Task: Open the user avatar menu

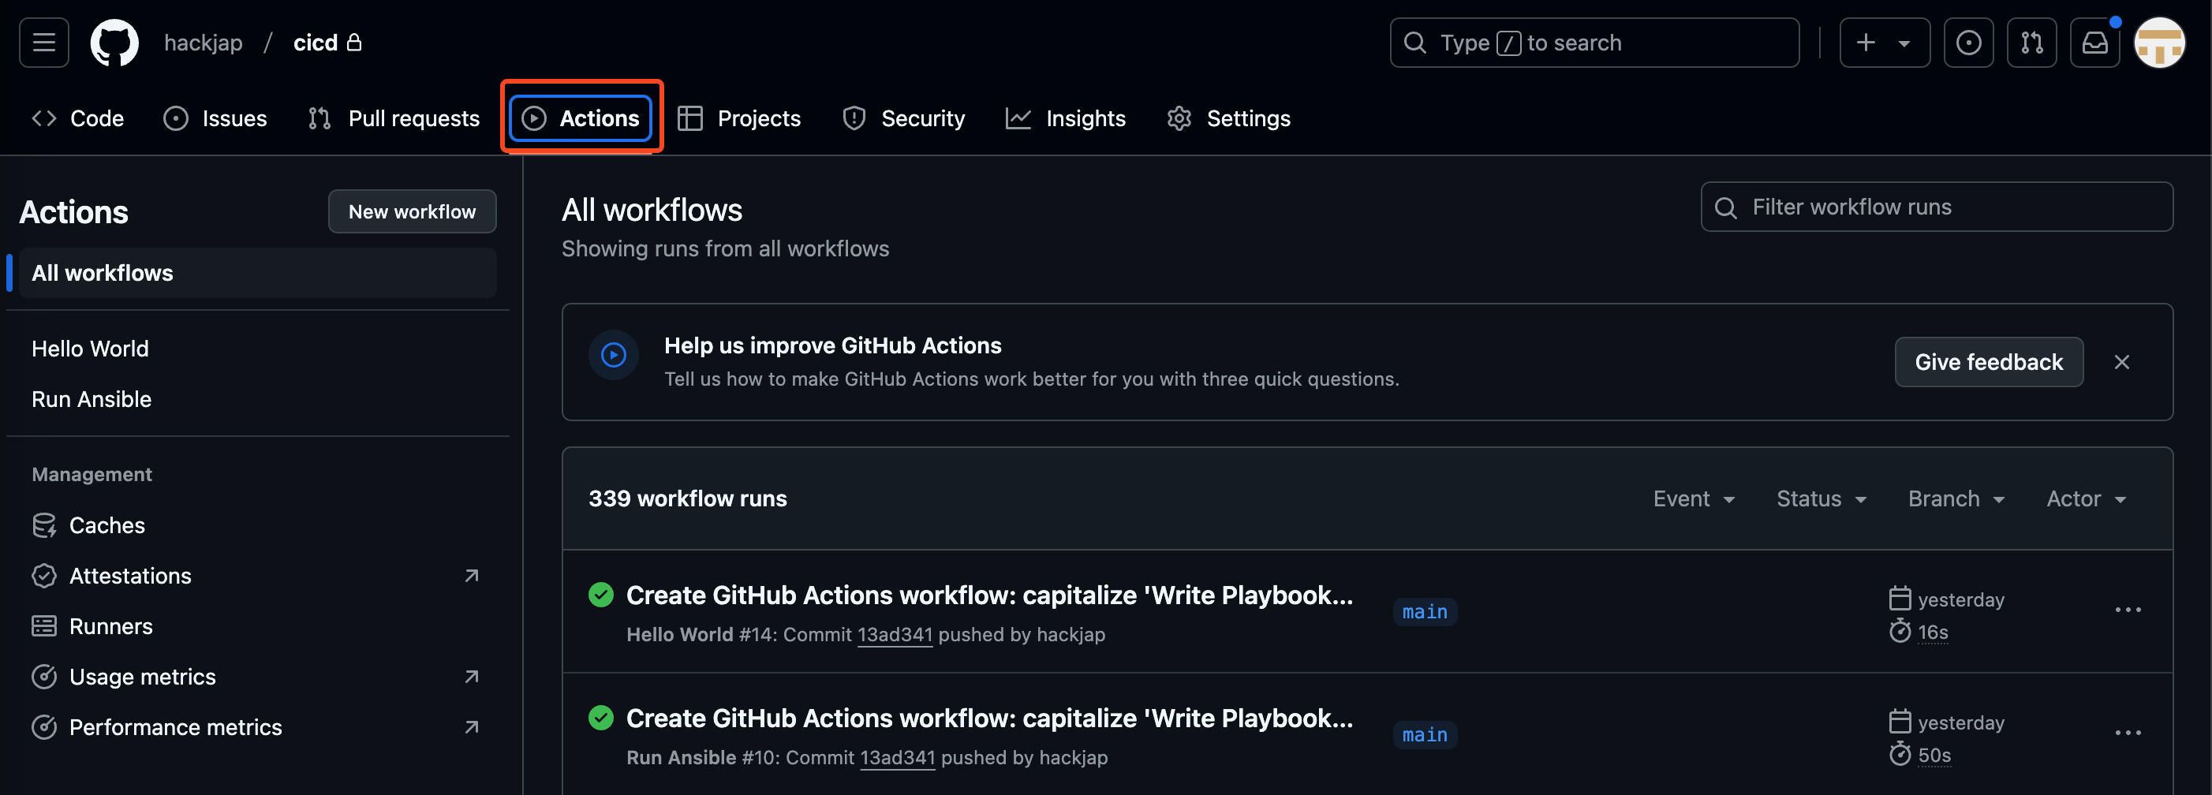Action: (2159, 43)
